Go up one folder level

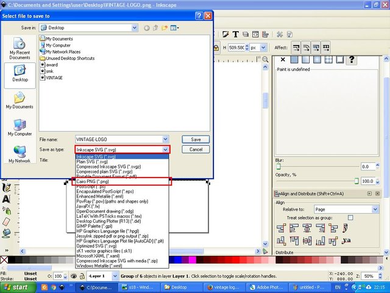(x=156, y=28)
